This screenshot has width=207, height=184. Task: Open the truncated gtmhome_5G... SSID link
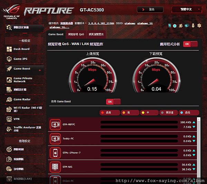pyautogui.click(x=59, y=27)
